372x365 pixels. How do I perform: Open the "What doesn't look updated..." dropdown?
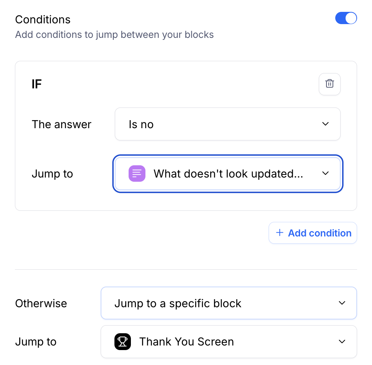(x=228, y=174)
